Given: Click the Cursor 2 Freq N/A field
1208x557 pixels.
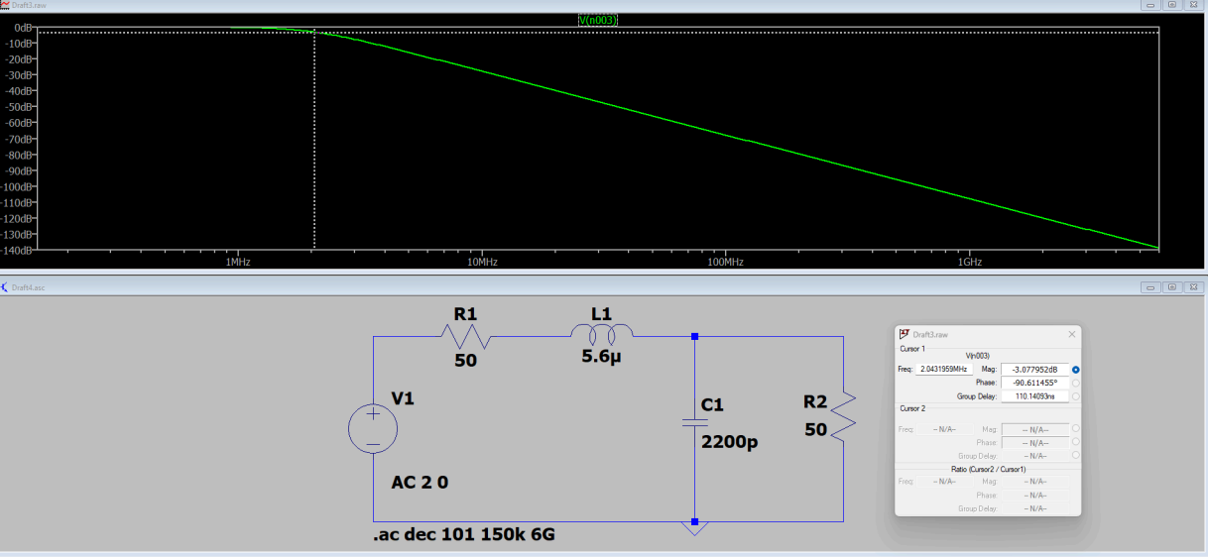Looking at the screenshot, I should click(x=945, y=429).
